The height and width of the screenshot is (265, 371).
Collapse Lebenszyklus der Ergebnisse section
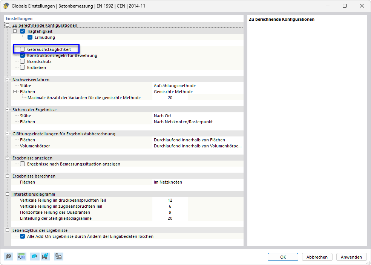(8, 230)
